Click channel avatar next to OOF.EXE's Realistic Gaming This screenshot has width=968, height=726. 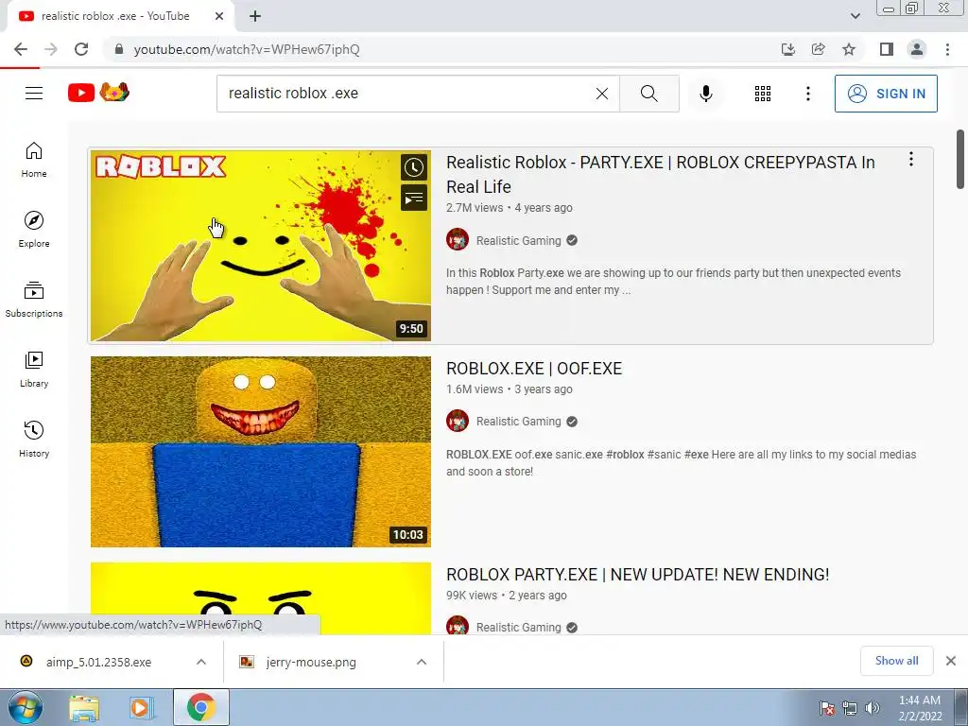tap(458, 421)
